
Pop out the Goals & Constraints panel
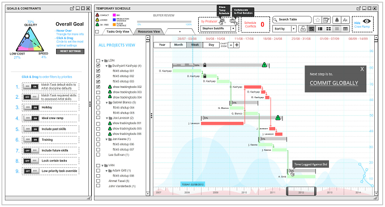pyautogui.click(x=72, y=9)
